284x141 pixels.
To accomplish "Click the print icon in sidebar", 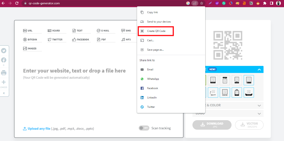I will [x=4, y=73].
